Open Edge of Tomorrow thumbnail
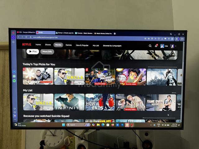This screenshot has height=149, width=199. pyautogui.click(x=38, y=76)
